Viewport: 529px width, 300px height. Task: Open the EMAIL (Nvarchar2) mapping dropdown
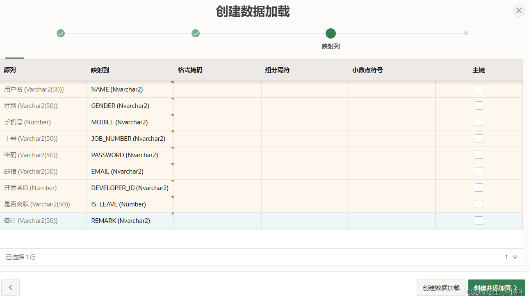pos(130,171)
